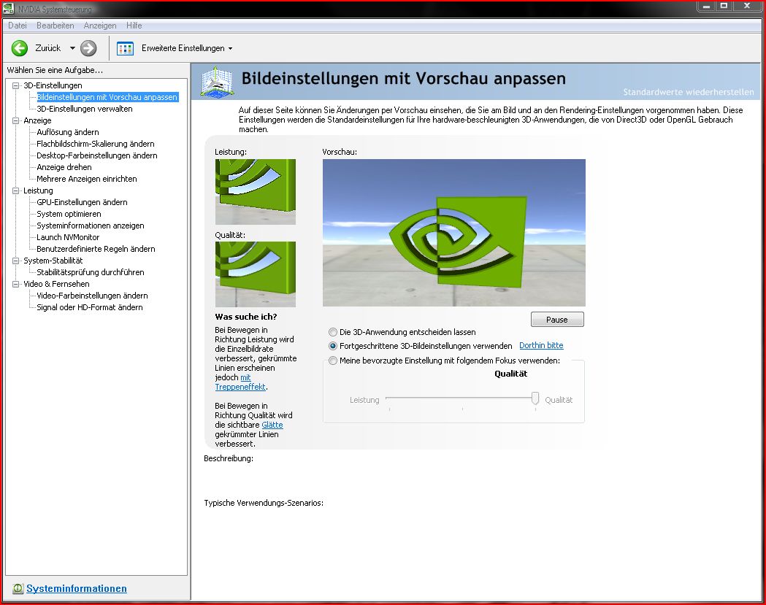
Task: Click the green Zurück back arrow icon
Action: pos(20,48)
